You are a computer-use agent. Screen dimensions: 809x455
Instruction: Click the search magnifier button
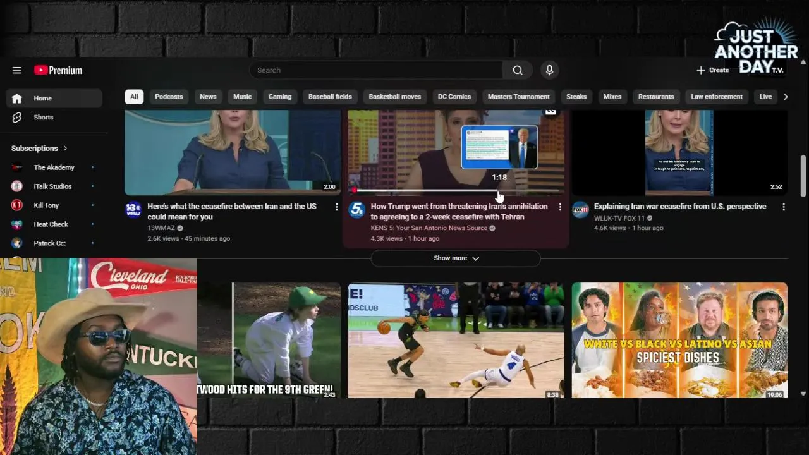pyautogui.click(x=518, y=70)
